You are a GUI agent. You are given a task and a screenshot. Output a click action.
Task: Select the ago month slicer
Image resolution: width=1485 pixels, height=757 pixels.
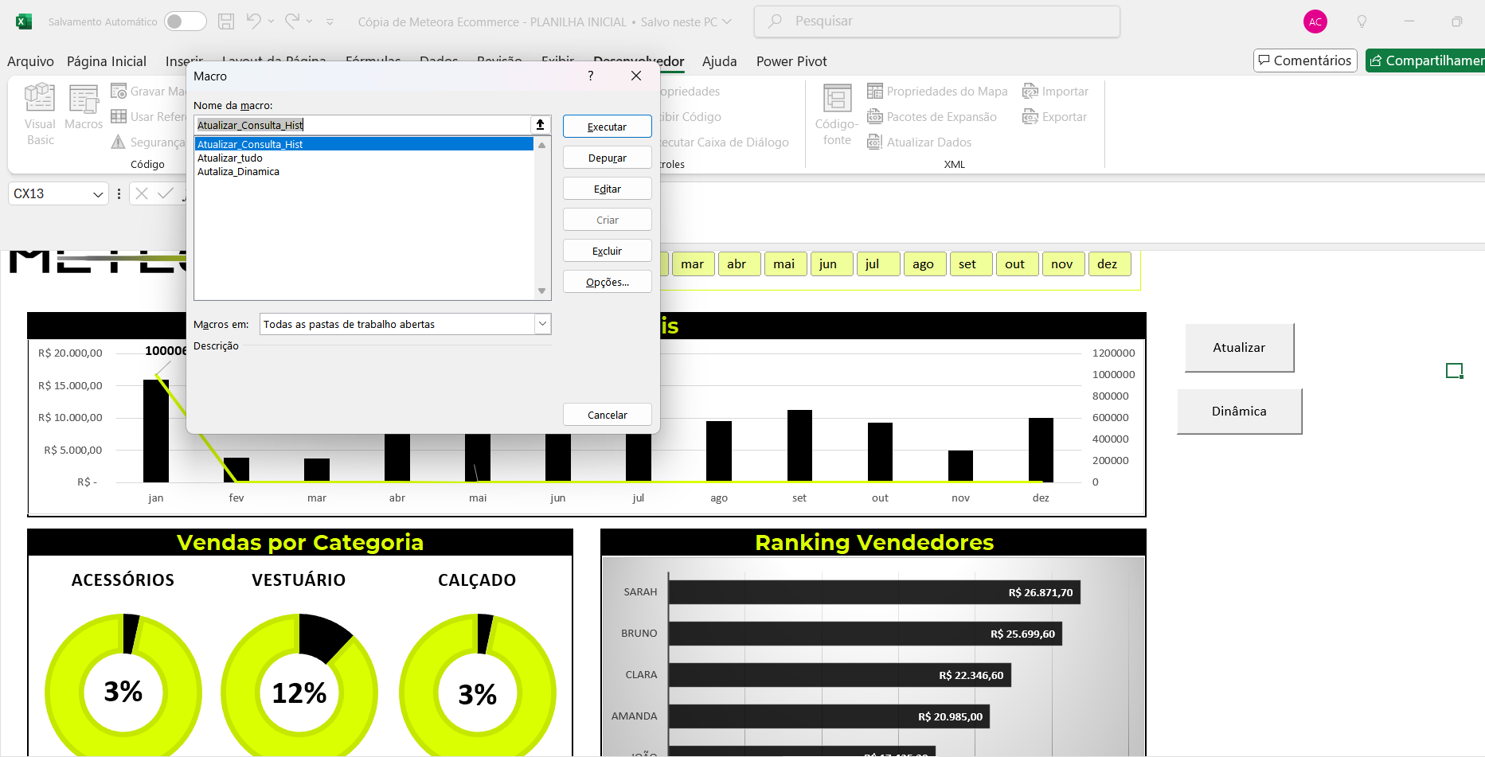tap(924, 264)
